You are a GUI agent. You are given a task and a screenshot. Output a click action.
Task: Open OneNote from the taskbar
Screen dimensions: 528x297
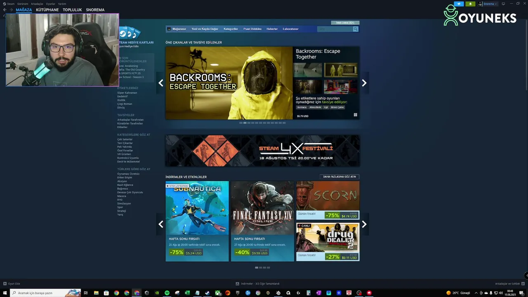(x=318, y=293)
